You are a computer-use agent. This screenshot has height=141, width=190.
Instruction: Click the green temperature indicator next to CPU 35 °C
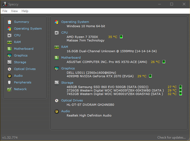pos(121,37)
